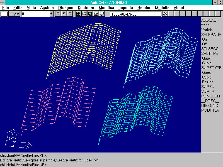Open the File menu

pyautogui.click(x=6, y=8)
